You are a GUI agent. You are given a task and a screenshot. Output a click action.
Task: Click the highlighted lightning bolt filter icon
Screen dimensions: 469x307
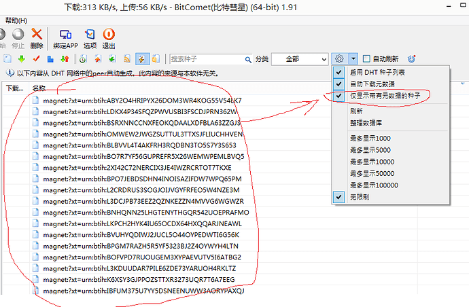(x=142, y=59)
